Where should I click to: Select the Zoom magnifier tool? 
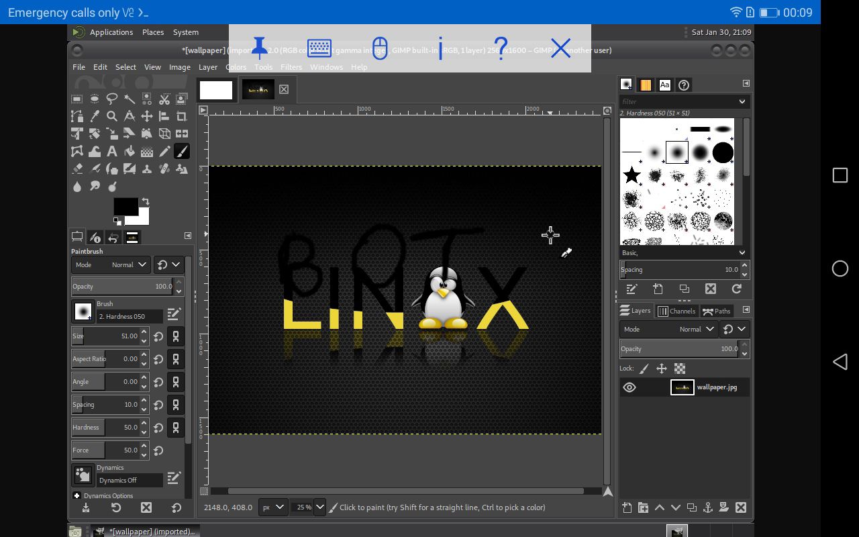tap(112, 116)
